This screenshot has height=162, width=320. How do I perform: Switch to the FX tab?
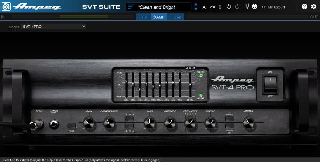(x=143, y=17)
